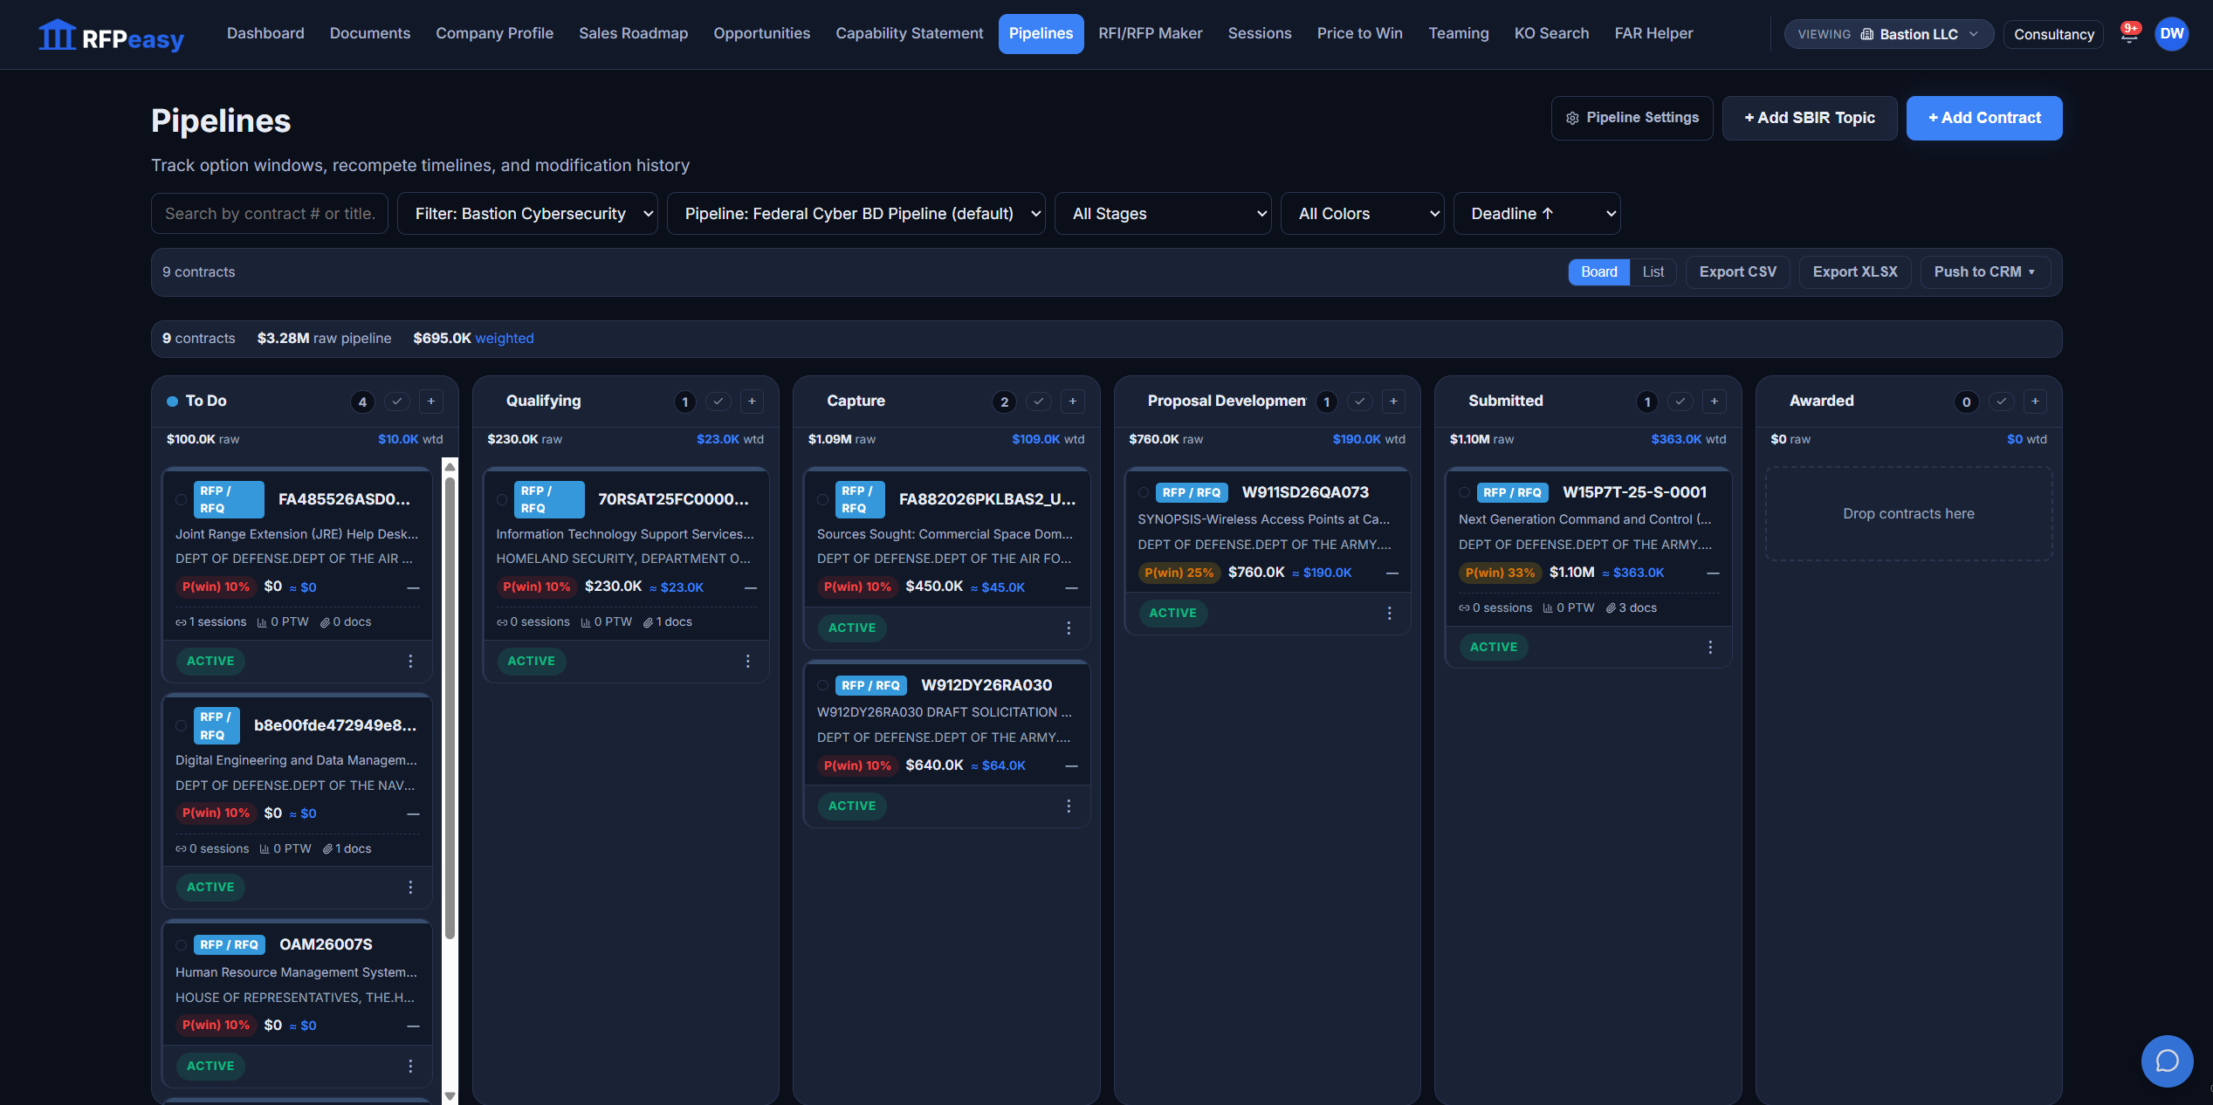This screenshot has height=1105, width=2213.
Task: Add a contract to the Capture column
Action: 1072,401
